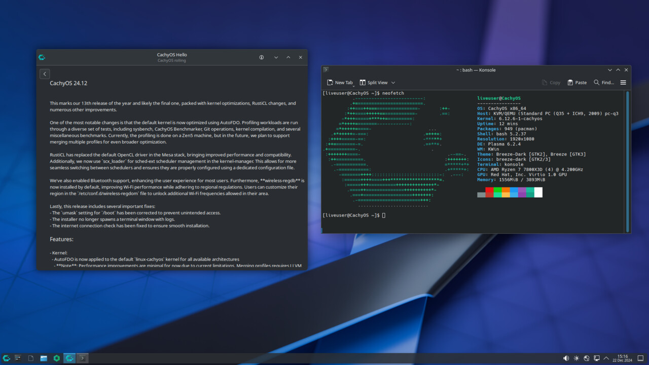Switch to Konsole taskbar entry
Viewport: 649px width, 365px height.
point(83,358)
